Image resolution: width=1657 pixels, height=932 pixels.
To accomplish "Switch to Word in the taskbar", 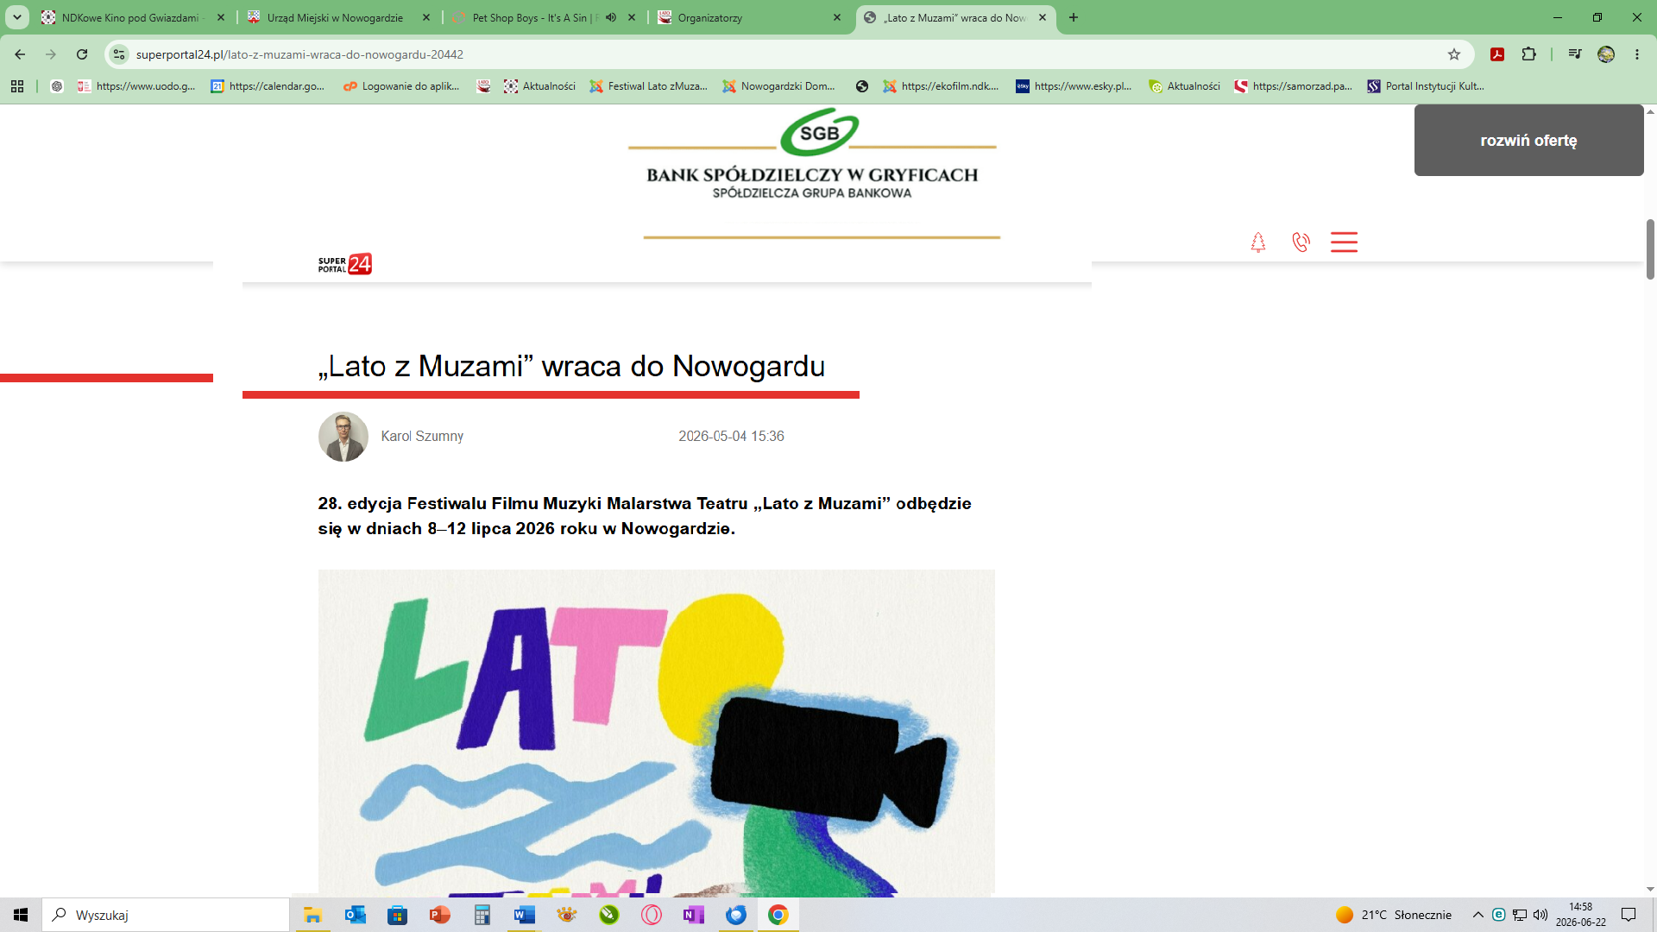I will click(x=524, y=915).
